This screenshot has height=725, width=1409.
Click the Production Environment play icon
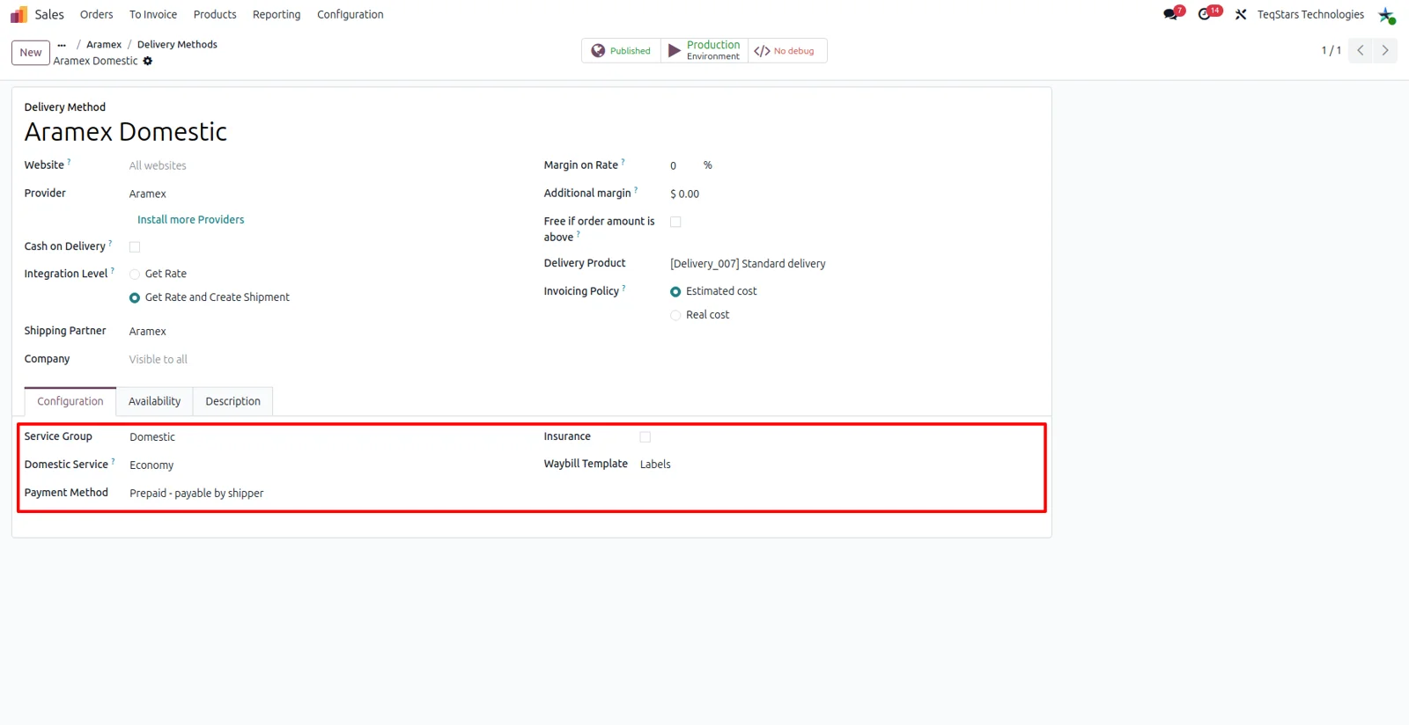[675, 51]
